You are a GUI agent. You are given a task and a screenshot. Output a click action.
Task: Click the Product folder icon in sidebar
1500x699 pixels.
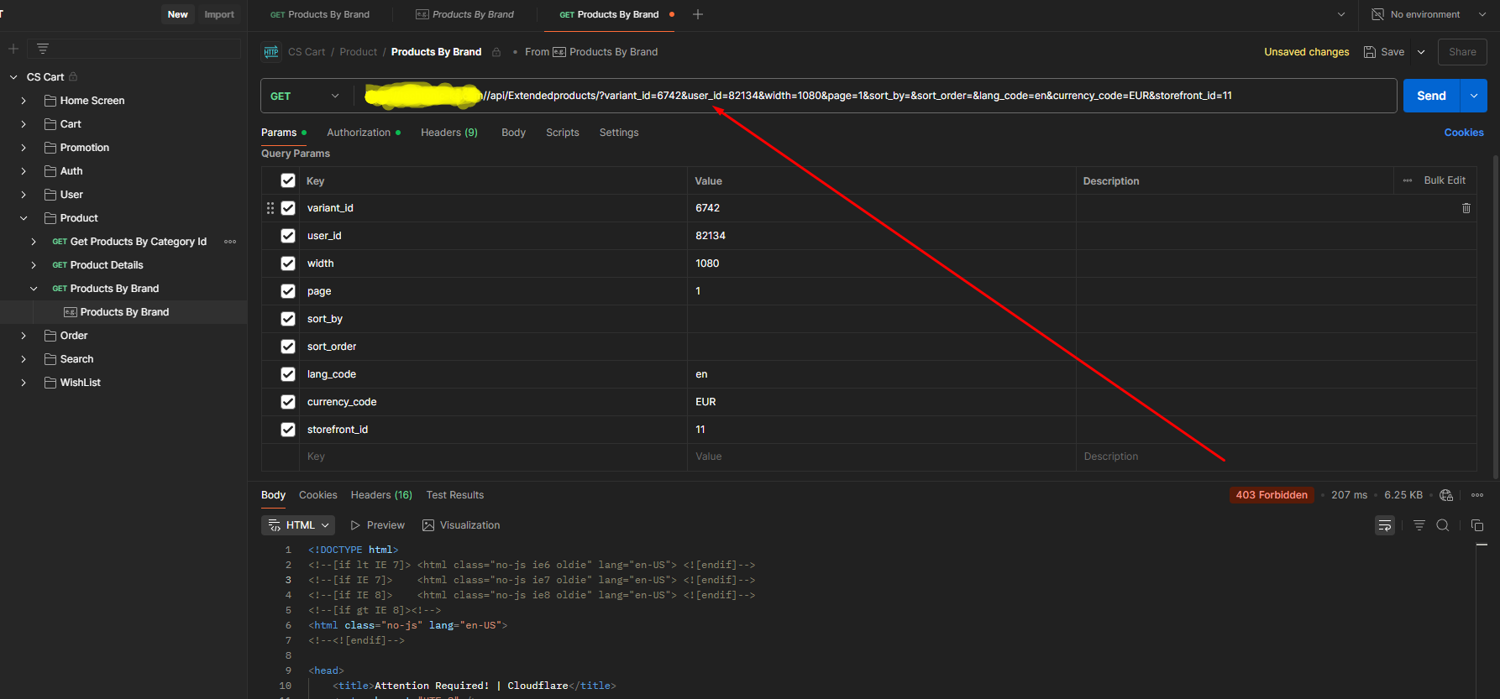(x=50, y=218)
